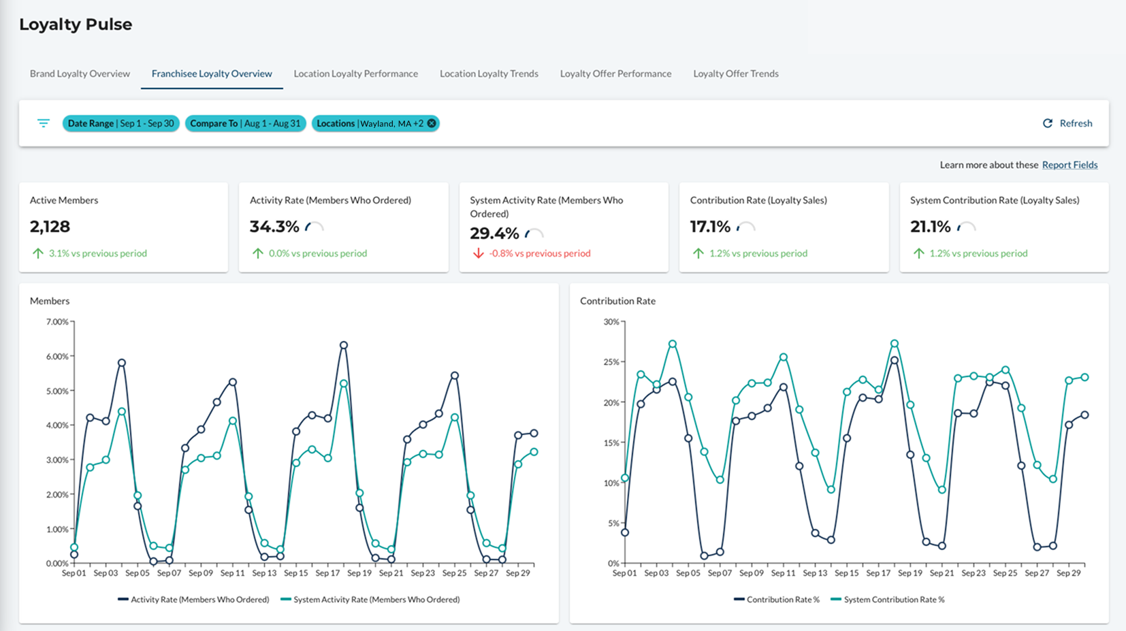Click the Contribution Rate 17.1% gauge icon
The width and height of the screenshot is (1126, 631).
pyautogui.click(x=746, y=227)
